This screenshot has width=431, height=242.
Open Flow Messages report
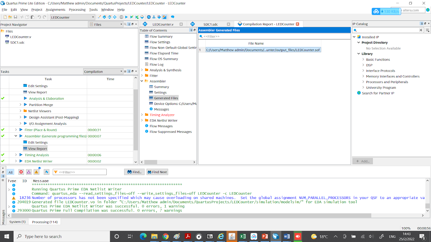(x=161, y=126)
